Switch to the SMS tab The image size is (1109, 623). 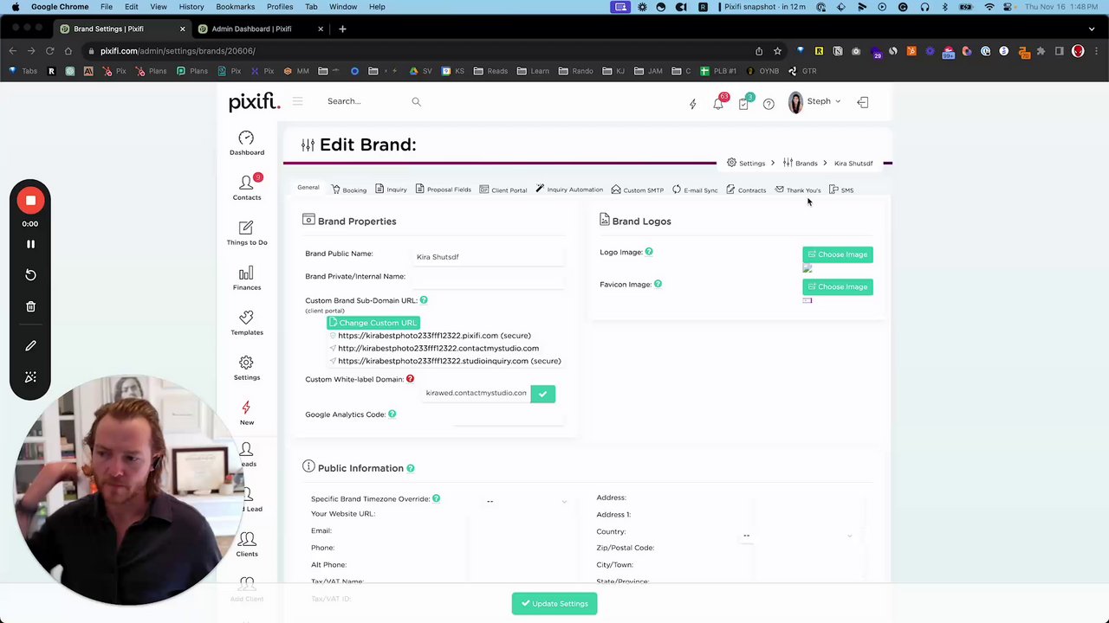pos(841,189)
